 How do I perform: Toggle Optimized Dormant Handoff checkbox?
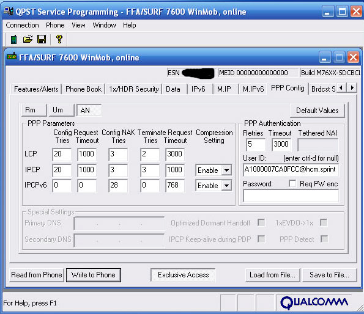(261, 222)
